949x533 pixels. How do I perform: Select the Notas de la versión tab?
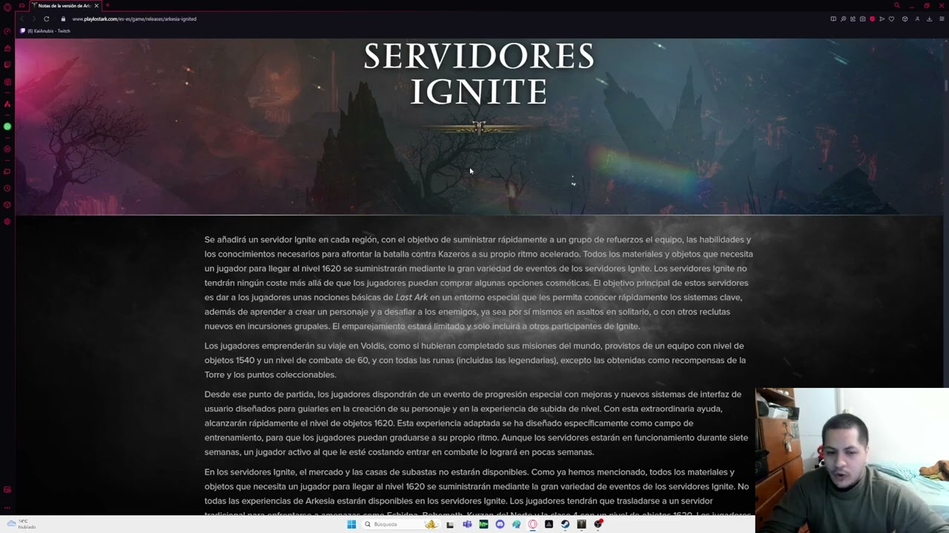(x=65, y=5)
